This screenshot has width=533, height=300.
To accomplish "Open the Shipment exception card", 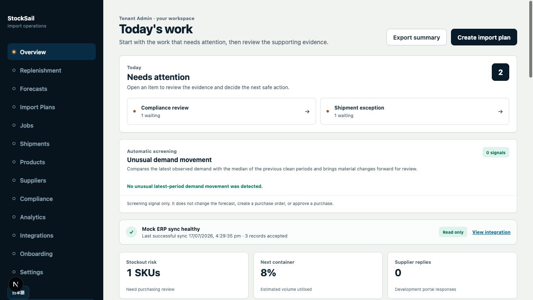I will [x=415, y=111].
